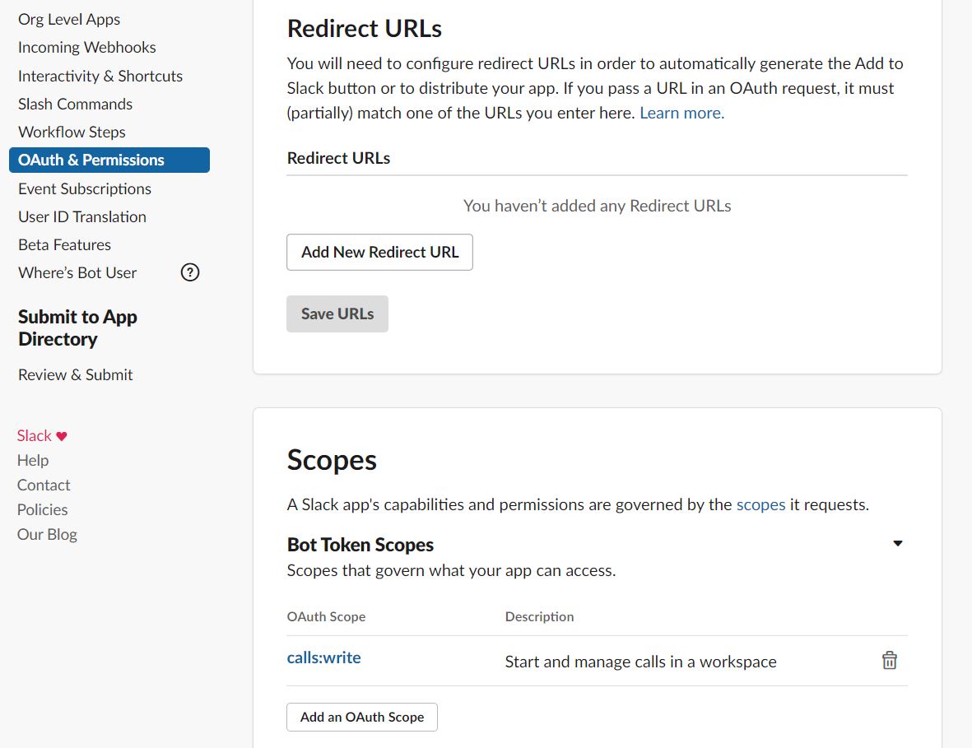The image size is (972, 748).
Task: Select Where's Bot User item
Action: [x=77, y=272]
